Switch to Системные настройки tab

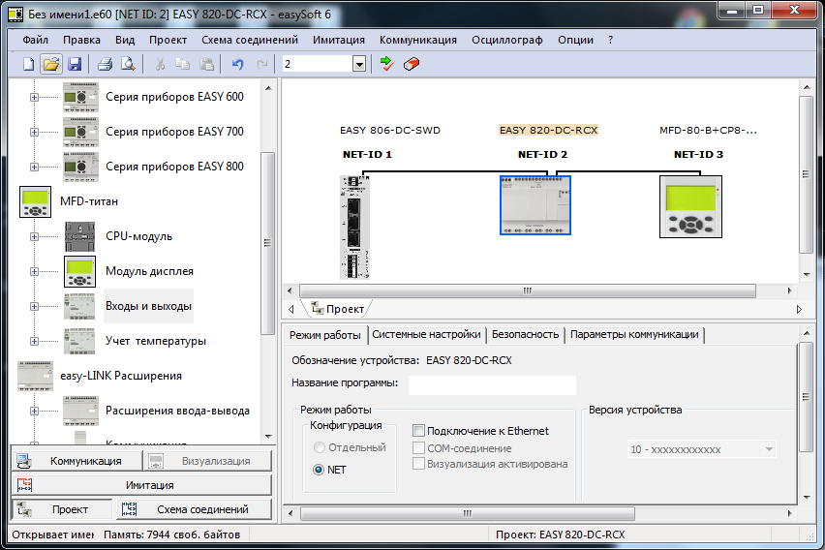point(426,335)
